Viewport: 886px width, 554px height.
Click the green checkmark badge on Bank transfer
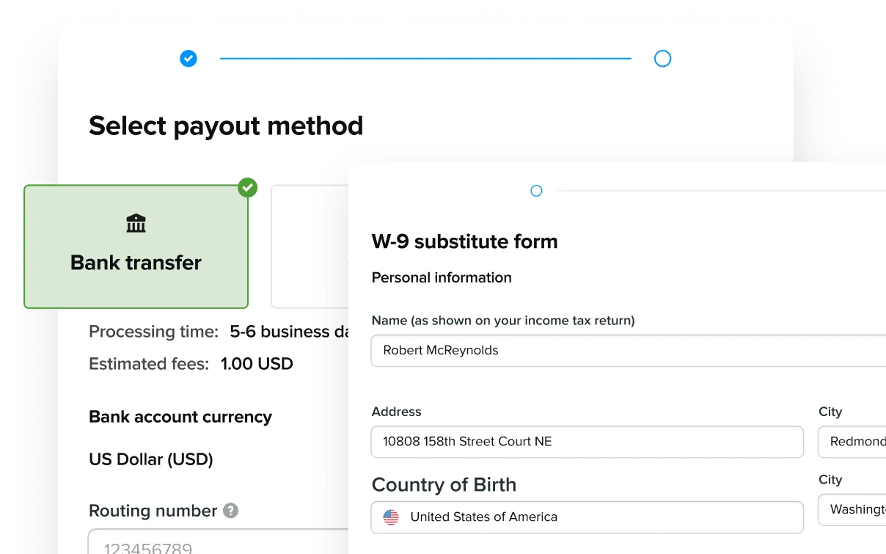point(248,187)
